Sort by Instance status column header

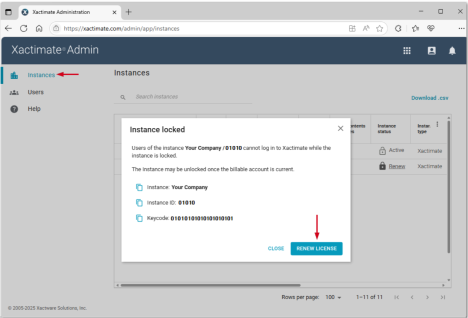point(386,128)
